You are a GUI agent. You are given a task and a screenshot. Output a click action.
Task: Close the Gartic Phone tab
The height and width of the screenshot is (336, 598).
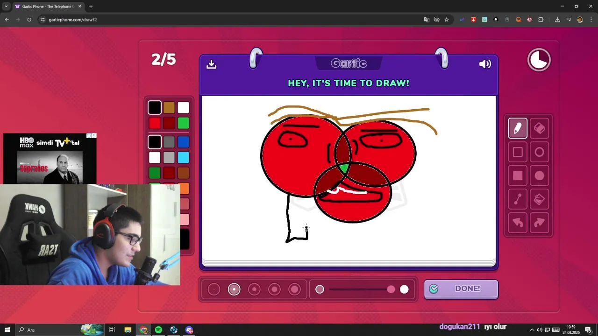pyautogui.click(x=79, y=7)
